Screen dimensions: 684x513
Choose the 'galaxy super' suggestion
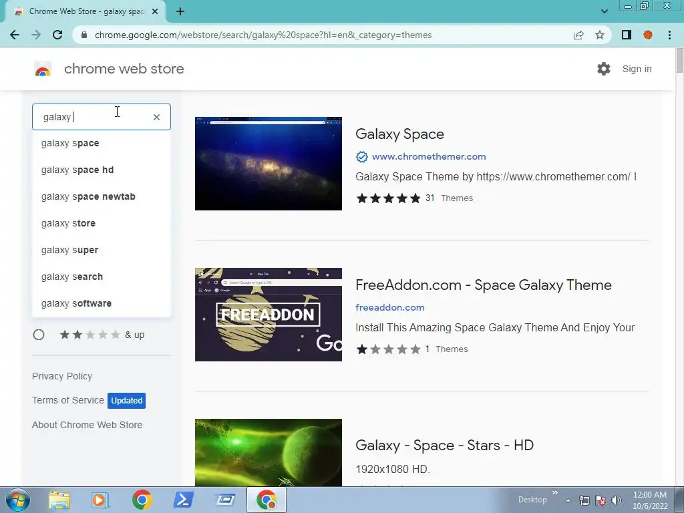pyautogui.click(x=102, y=250)
